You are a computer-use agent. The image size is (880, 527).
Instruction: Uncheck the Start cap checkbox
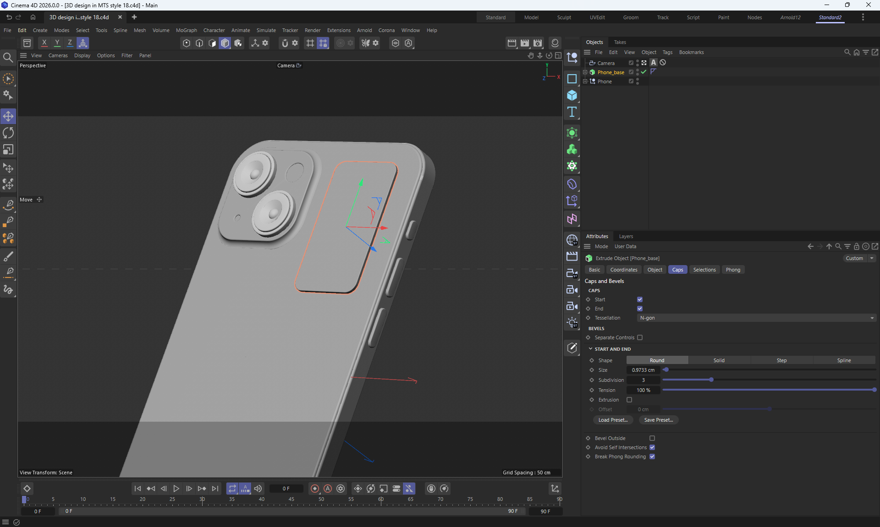point(640,299)
